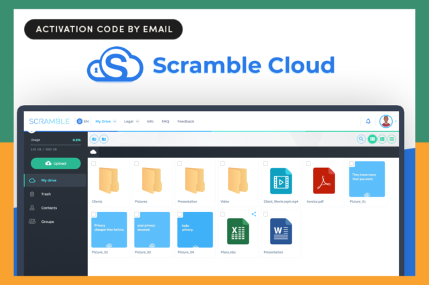Select the Plans.xlsx checkbox
Screen dimensions: 429x285
pos(223,214)
